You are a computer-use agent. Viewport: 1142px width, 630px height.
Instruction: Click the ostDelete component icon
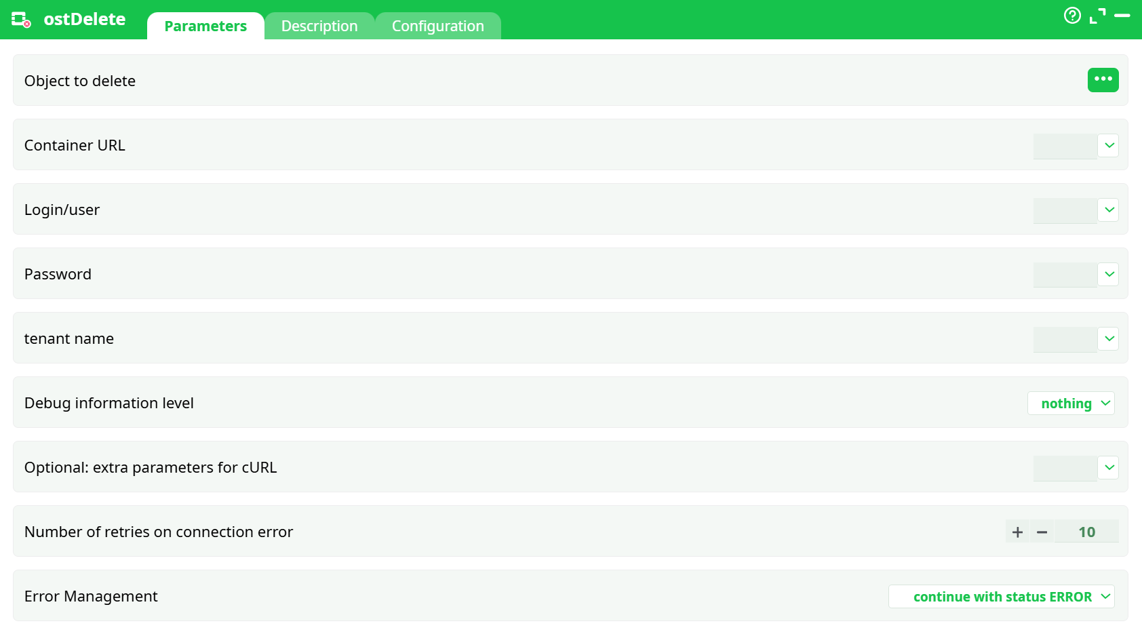tap(21, 20)
